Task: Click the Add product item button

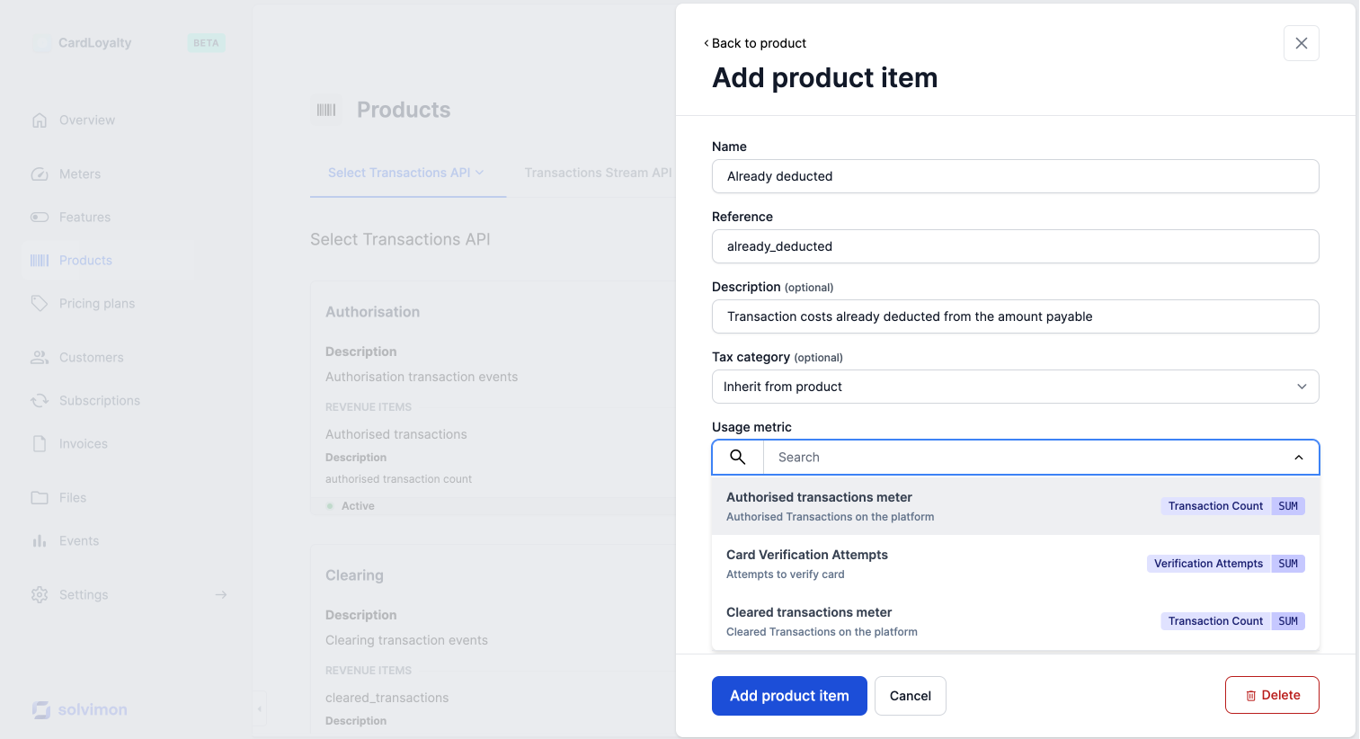Action: coord(789,696)
